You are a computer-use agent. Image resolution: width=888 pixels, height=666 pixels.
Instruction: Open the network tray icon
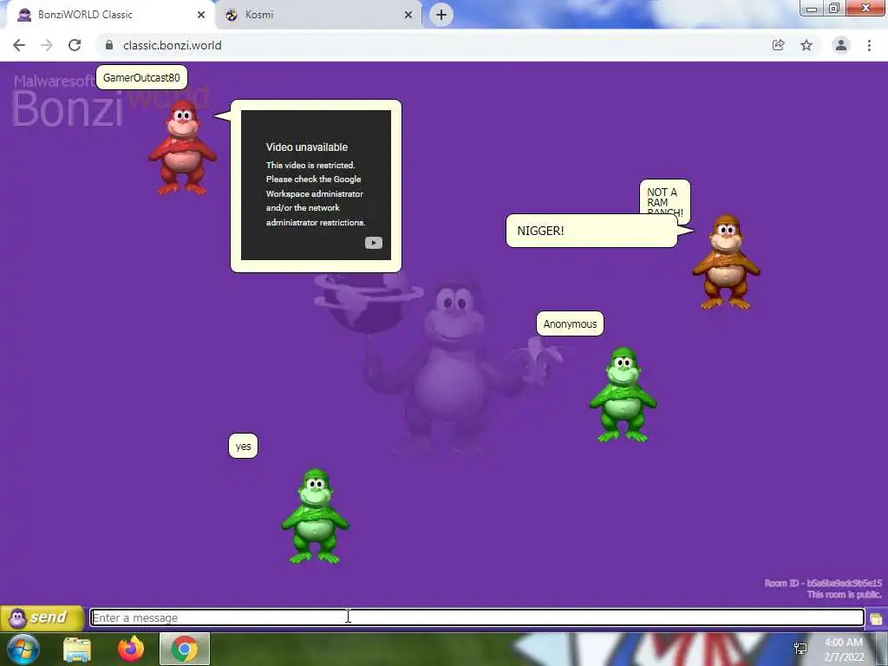point(800,649)
